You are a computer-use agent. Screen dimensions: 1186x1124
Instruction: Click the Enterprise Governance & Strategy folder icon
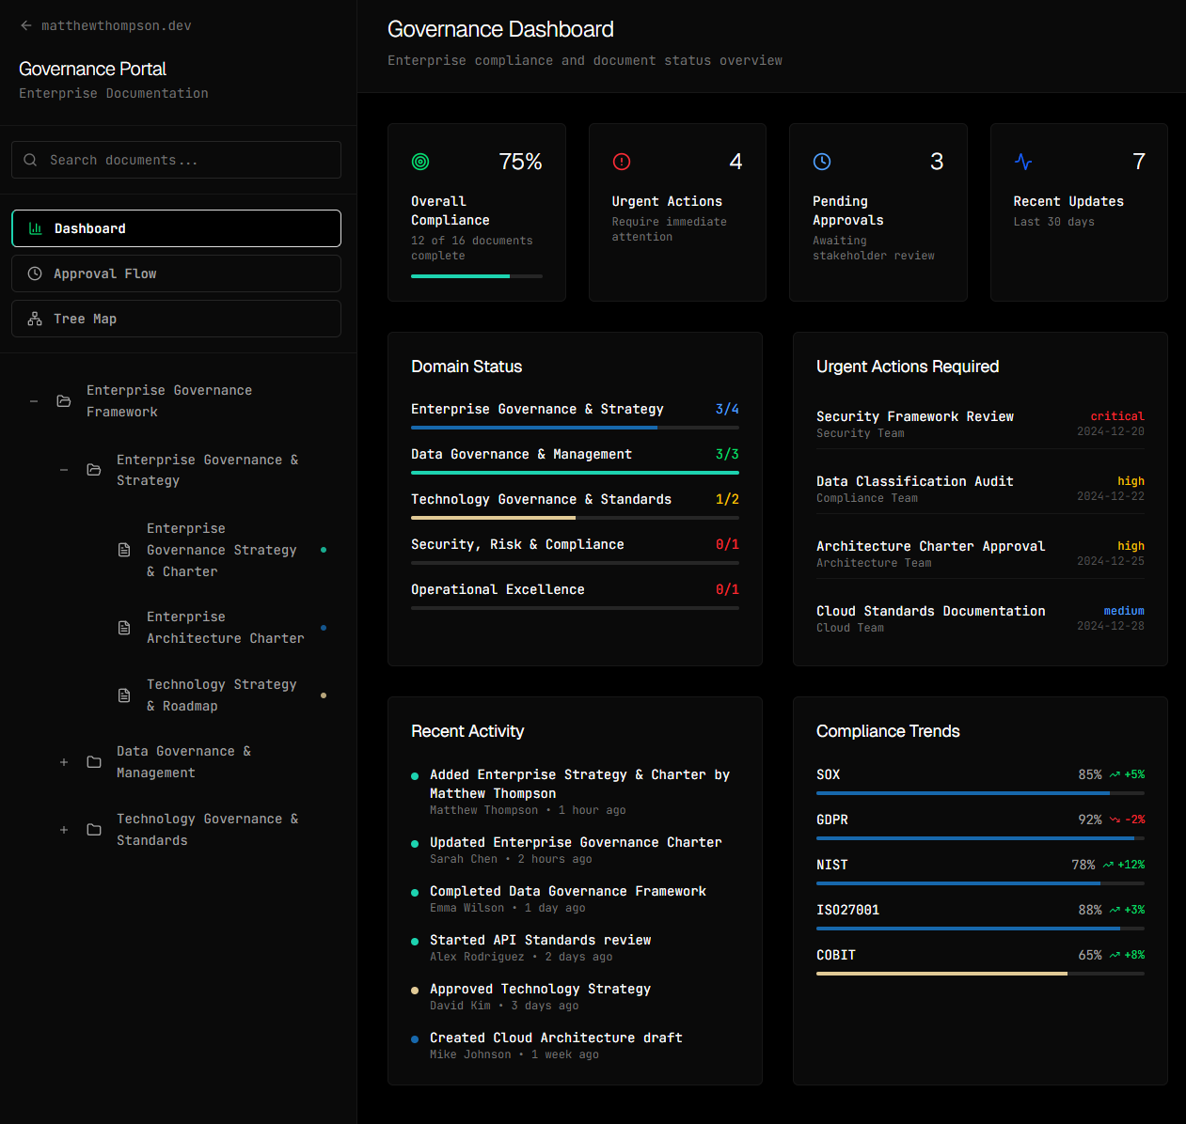pyautogui.click(x=94, y=470)
